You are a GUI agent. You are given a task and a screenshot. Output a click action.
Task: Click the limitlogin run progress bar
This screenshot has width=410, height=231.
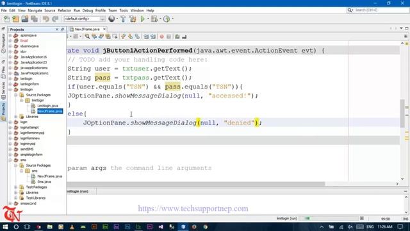[x=329, y=218]
